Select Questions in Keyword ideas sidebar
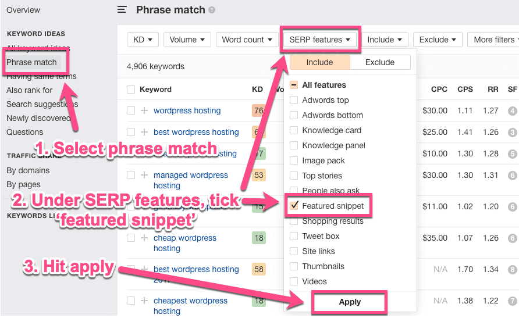The image size is (519, 318). click(25, 132)
